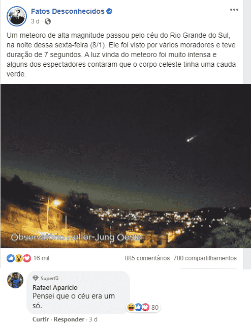The width and height of the screenshot is (251, 325).
Task: Open the 885 comentários list
Action: tap(147, 258)
